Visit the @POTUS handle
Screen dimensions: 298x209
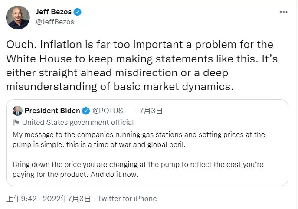coord(108,111)
